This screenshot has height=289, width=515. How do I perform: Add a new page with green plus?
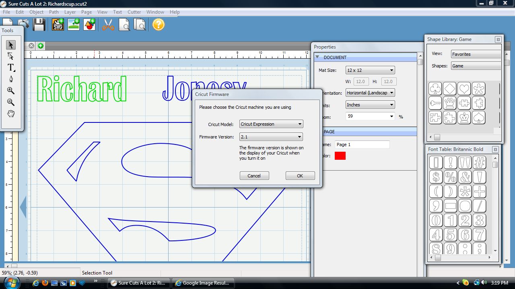point(41,46)
